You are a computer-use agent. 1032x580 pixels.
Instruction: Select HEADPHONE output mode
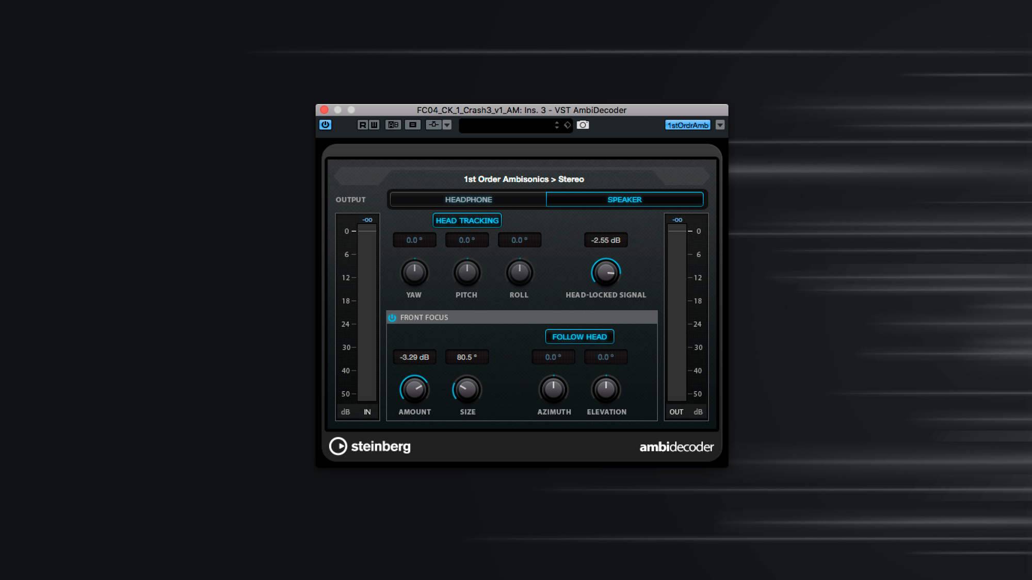click(x=468, y=200)
